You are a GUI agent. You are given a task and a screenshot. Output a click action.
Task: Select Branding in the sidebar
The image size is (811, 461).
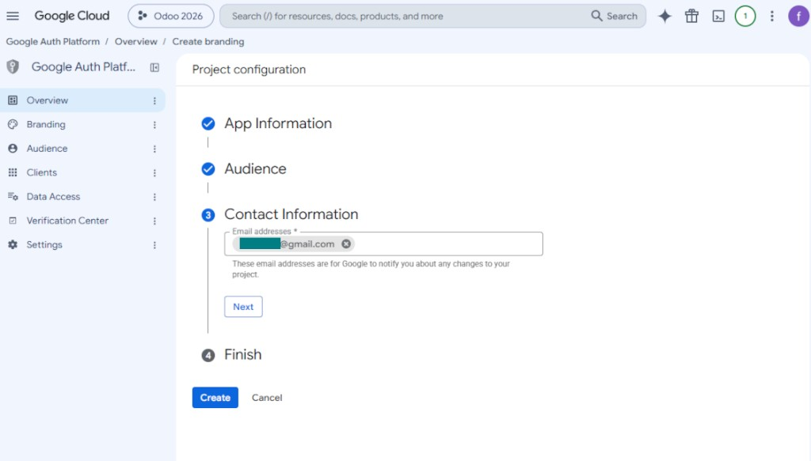click(82, 124)
